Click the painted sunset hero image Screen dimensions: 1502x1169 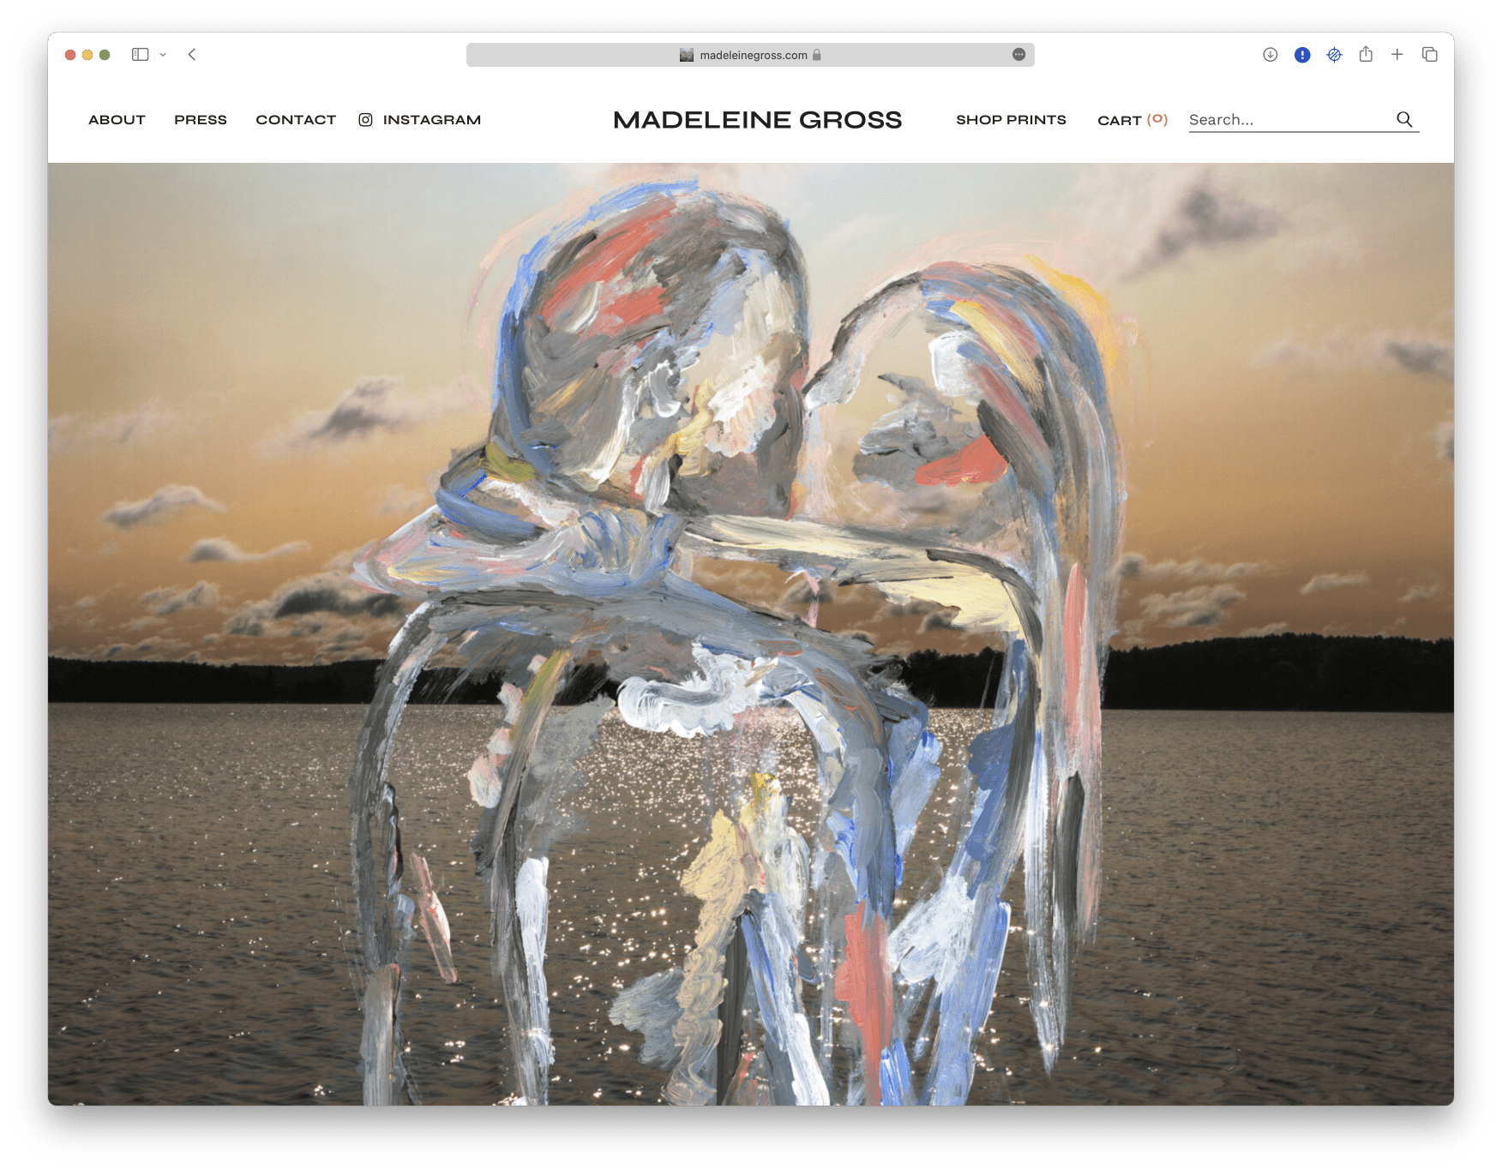click(x=751, y=634)
